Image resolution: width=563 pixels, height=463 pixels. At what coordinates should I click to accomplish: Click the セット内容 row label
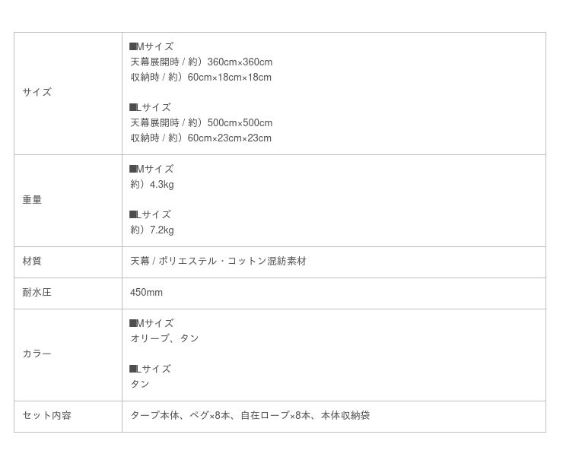[x=47, y=416]
